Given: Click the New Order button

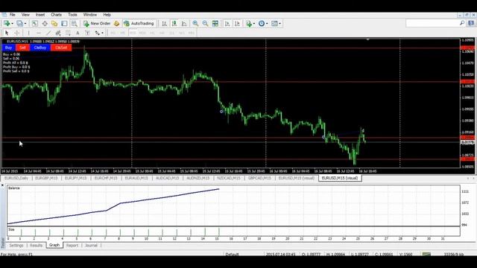Looking at the screenshot, I should point(97,23).
